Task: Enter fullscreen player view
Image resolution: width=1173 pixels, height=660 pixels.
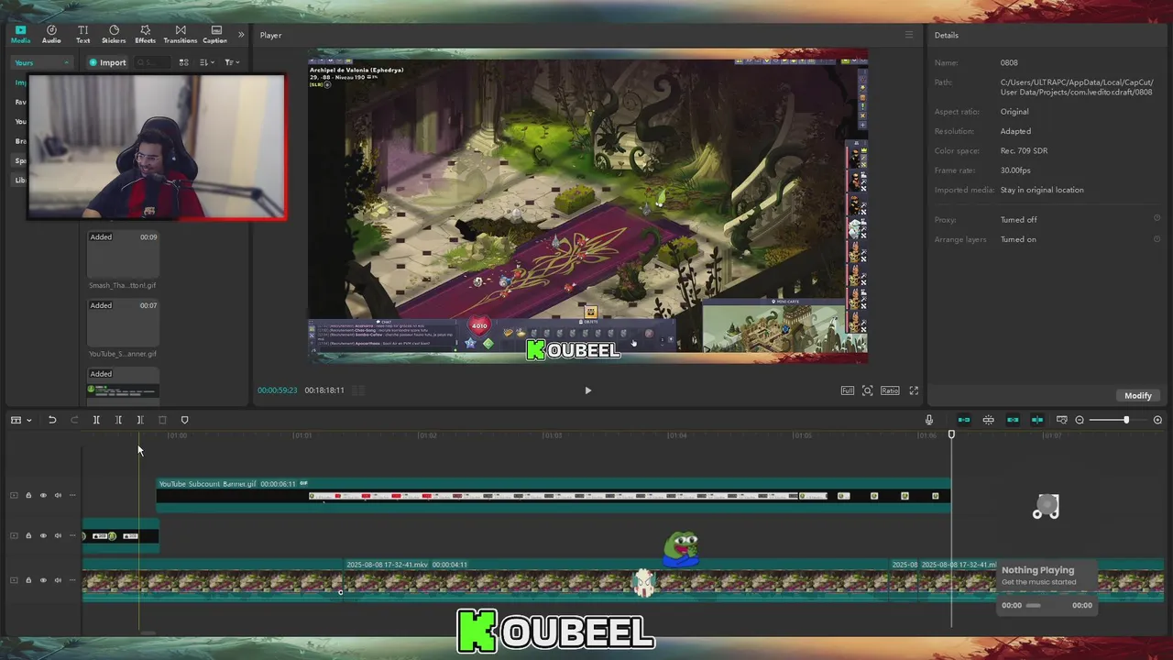Action: [x=914, y=390]
